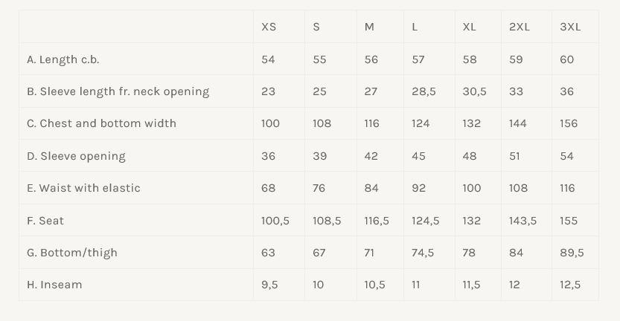The width and height of the screenshot is (620, 321).
Task: Select the 'D. Sleeve opening' row label
Action: tap(76, 156)
